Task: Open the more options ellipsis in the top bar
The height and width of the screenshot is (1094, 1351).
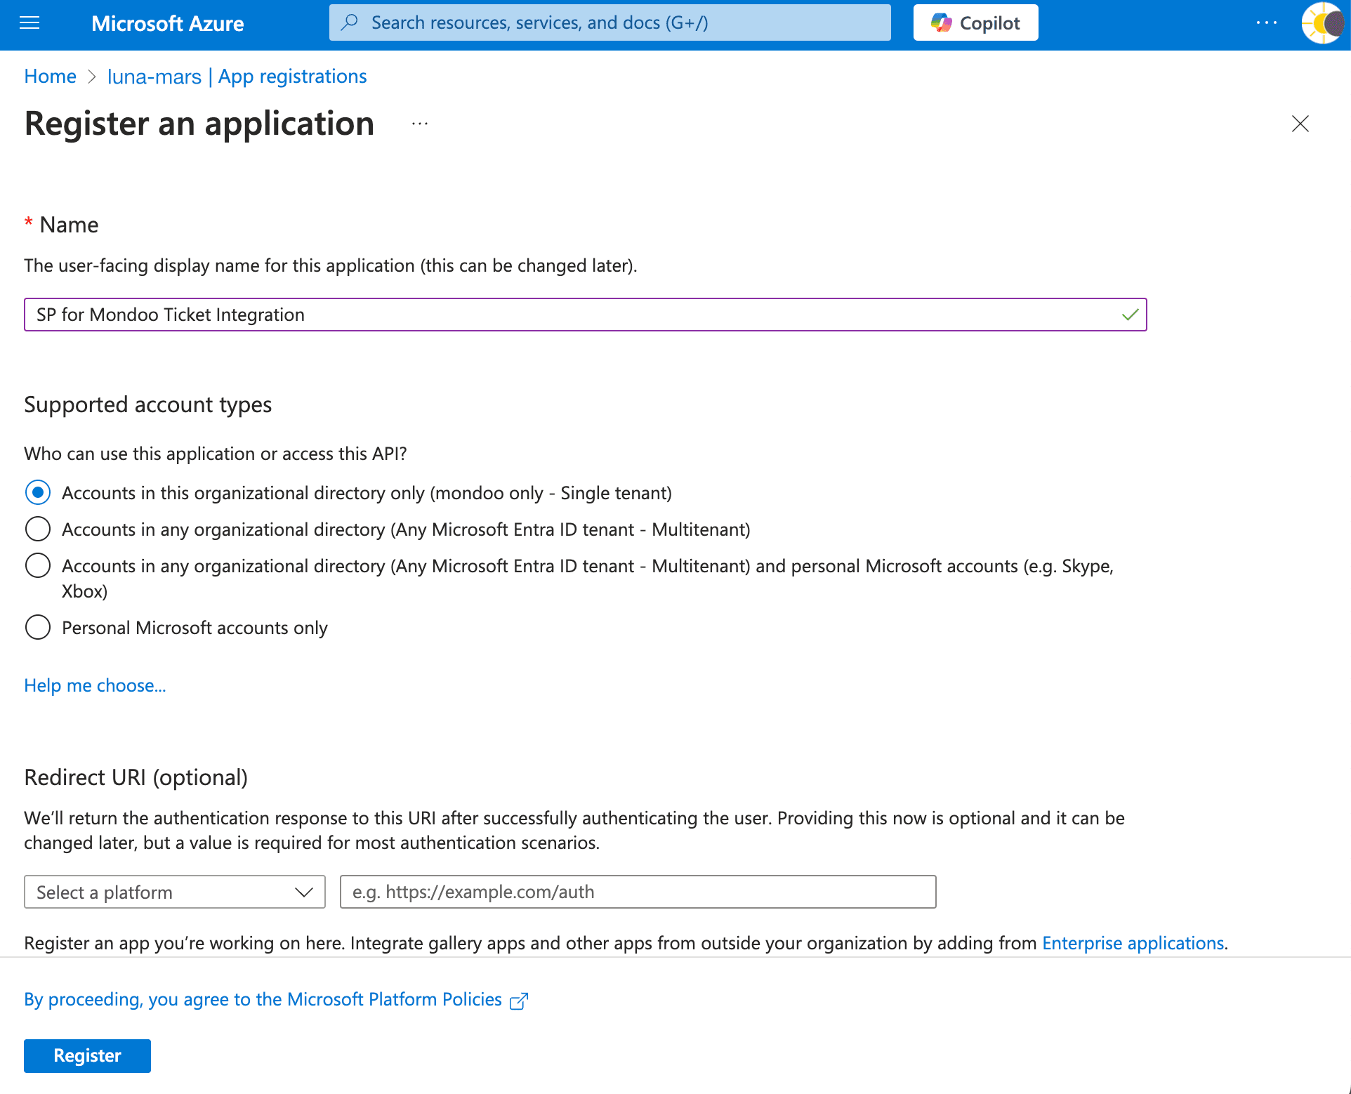Action: click(1267, 22)
